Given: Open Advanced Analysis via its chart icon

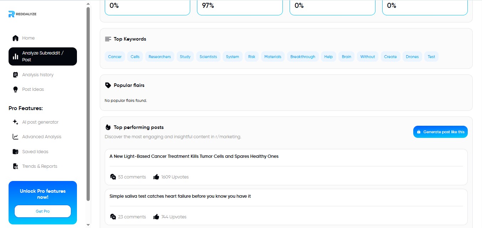Looking at the screenshot, I should pos(15,136).
